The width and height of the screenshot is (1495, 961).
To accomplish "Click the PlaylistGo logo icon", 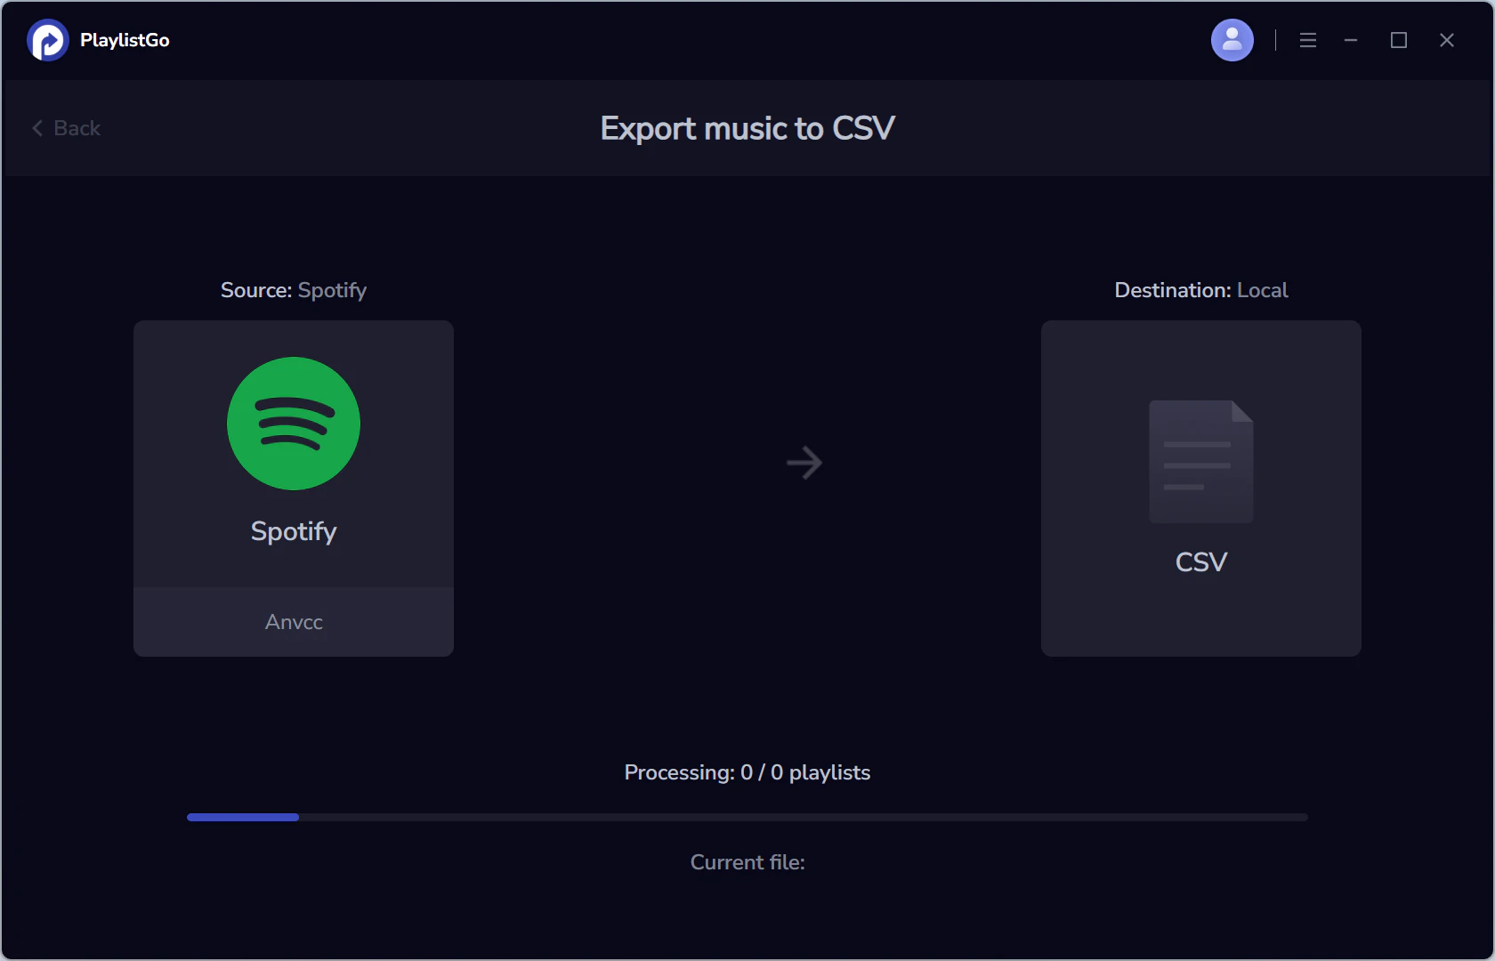I will 47,39.
